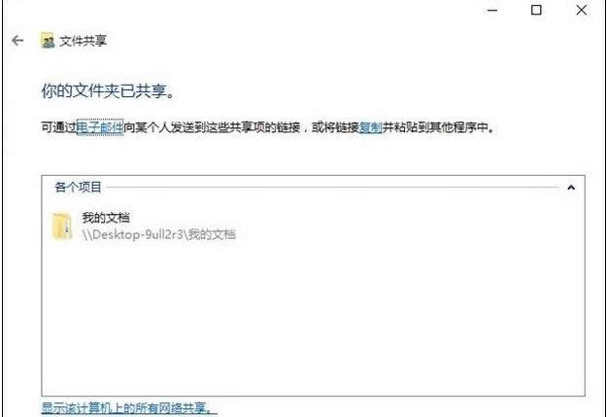This screenshot has width=607, height=417.
Task: Select the 我的文档 folder icon
Action: [62, 226]
